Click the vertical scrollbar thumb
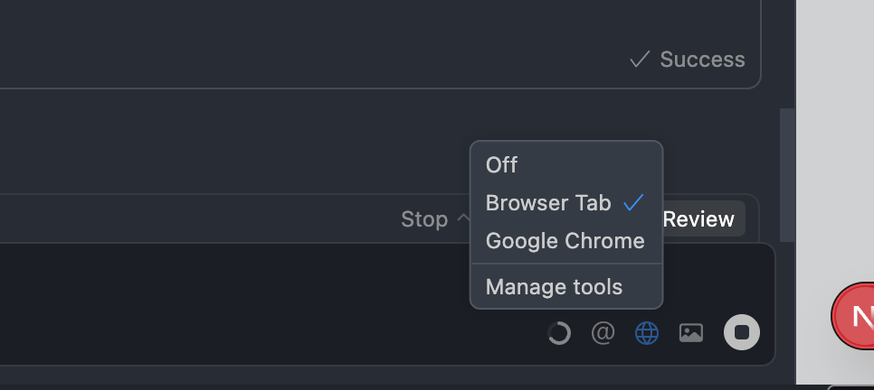 coord(786,172)
